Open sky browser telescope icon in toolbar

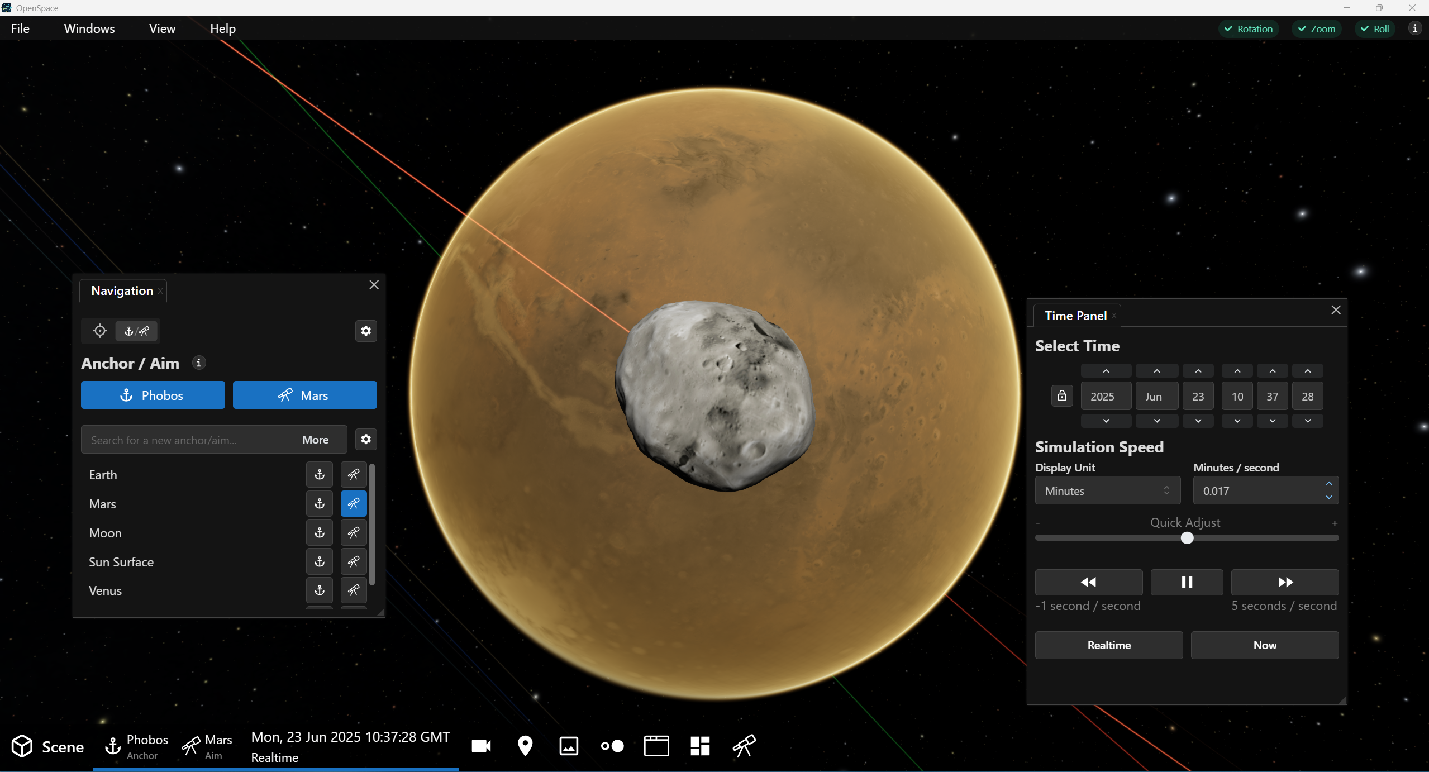(x=744, y=746)
